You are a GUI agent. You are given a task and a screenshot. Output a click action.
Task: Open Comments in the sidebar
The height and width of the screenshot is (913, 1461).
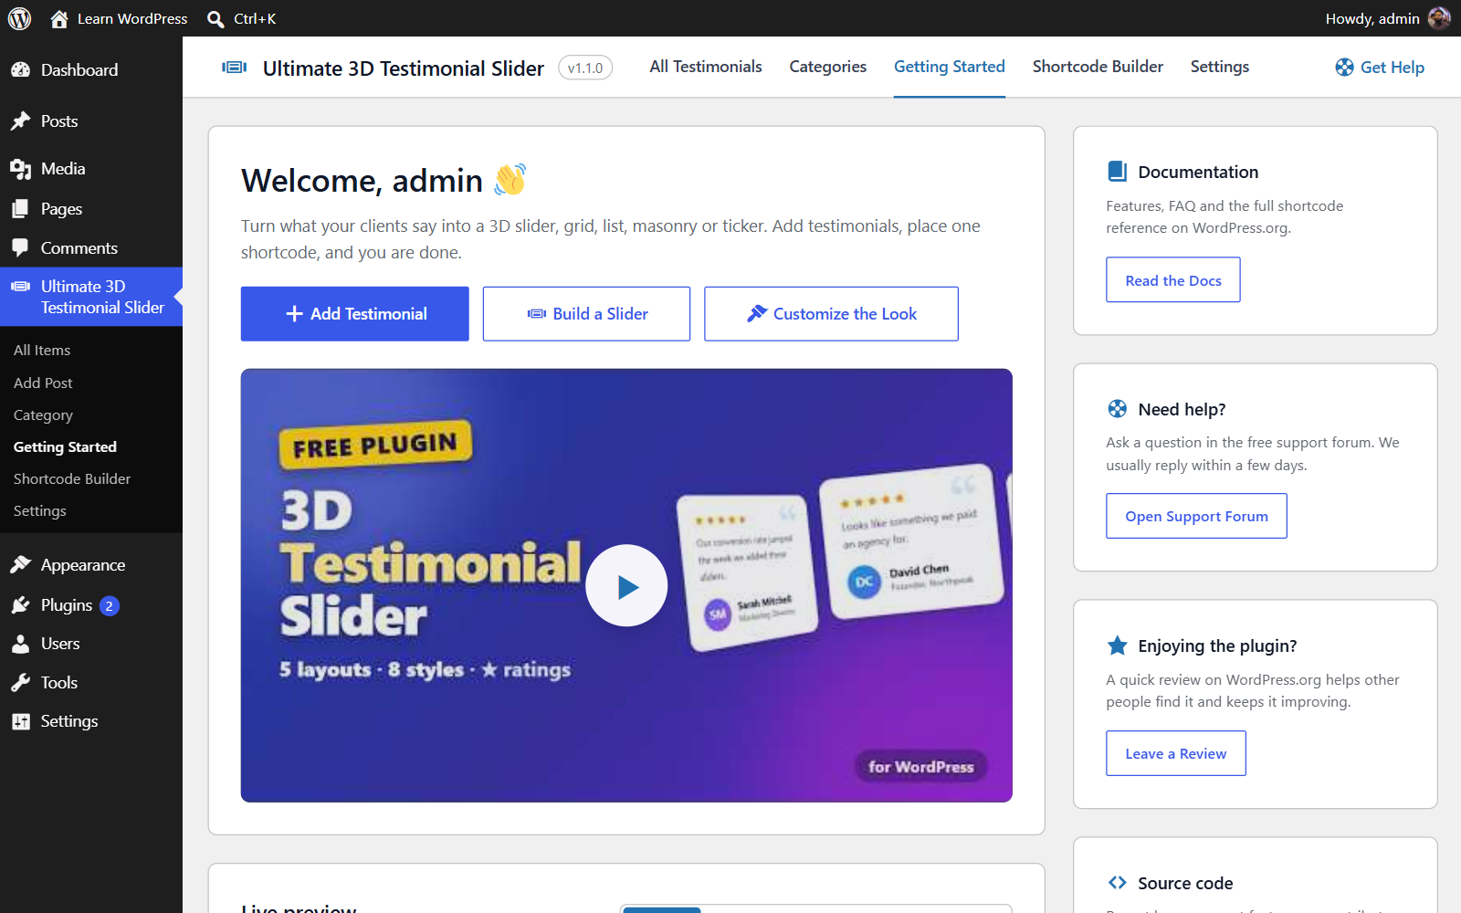click(91, 248)
